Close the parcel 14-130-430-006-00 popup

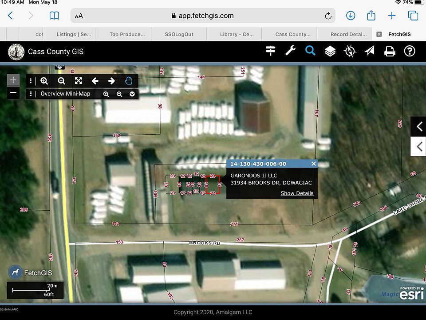pyautogui.click(x=314, y=164)
